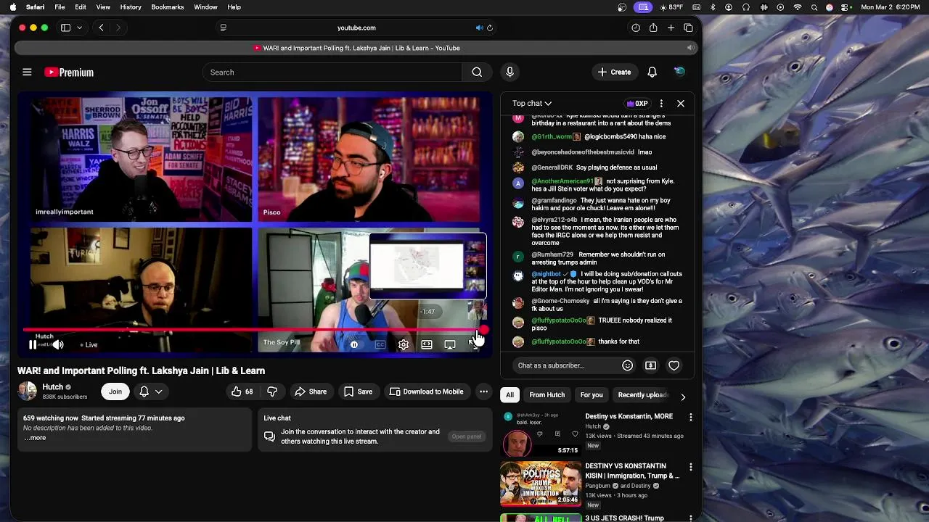This screenshot has width=929, height=522.
Task: Open options for Destiny vs Konstantin, MORE
Action: tap(690, 418)
